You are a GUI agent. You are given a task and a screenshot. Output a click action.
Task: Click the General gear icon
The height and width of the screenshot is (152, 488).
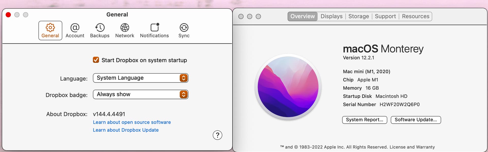[x=50, y=28]
